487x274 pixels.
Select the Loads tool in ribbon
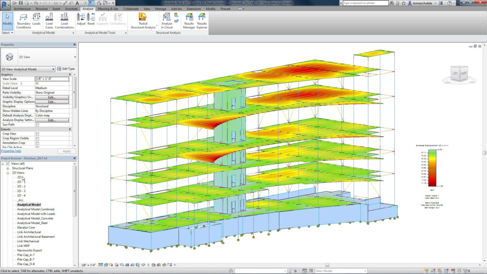36,19
